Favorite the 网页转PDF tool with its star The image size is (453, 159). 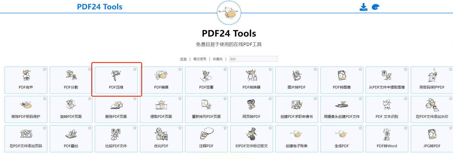pyautogui.click(x=270, y=99)
